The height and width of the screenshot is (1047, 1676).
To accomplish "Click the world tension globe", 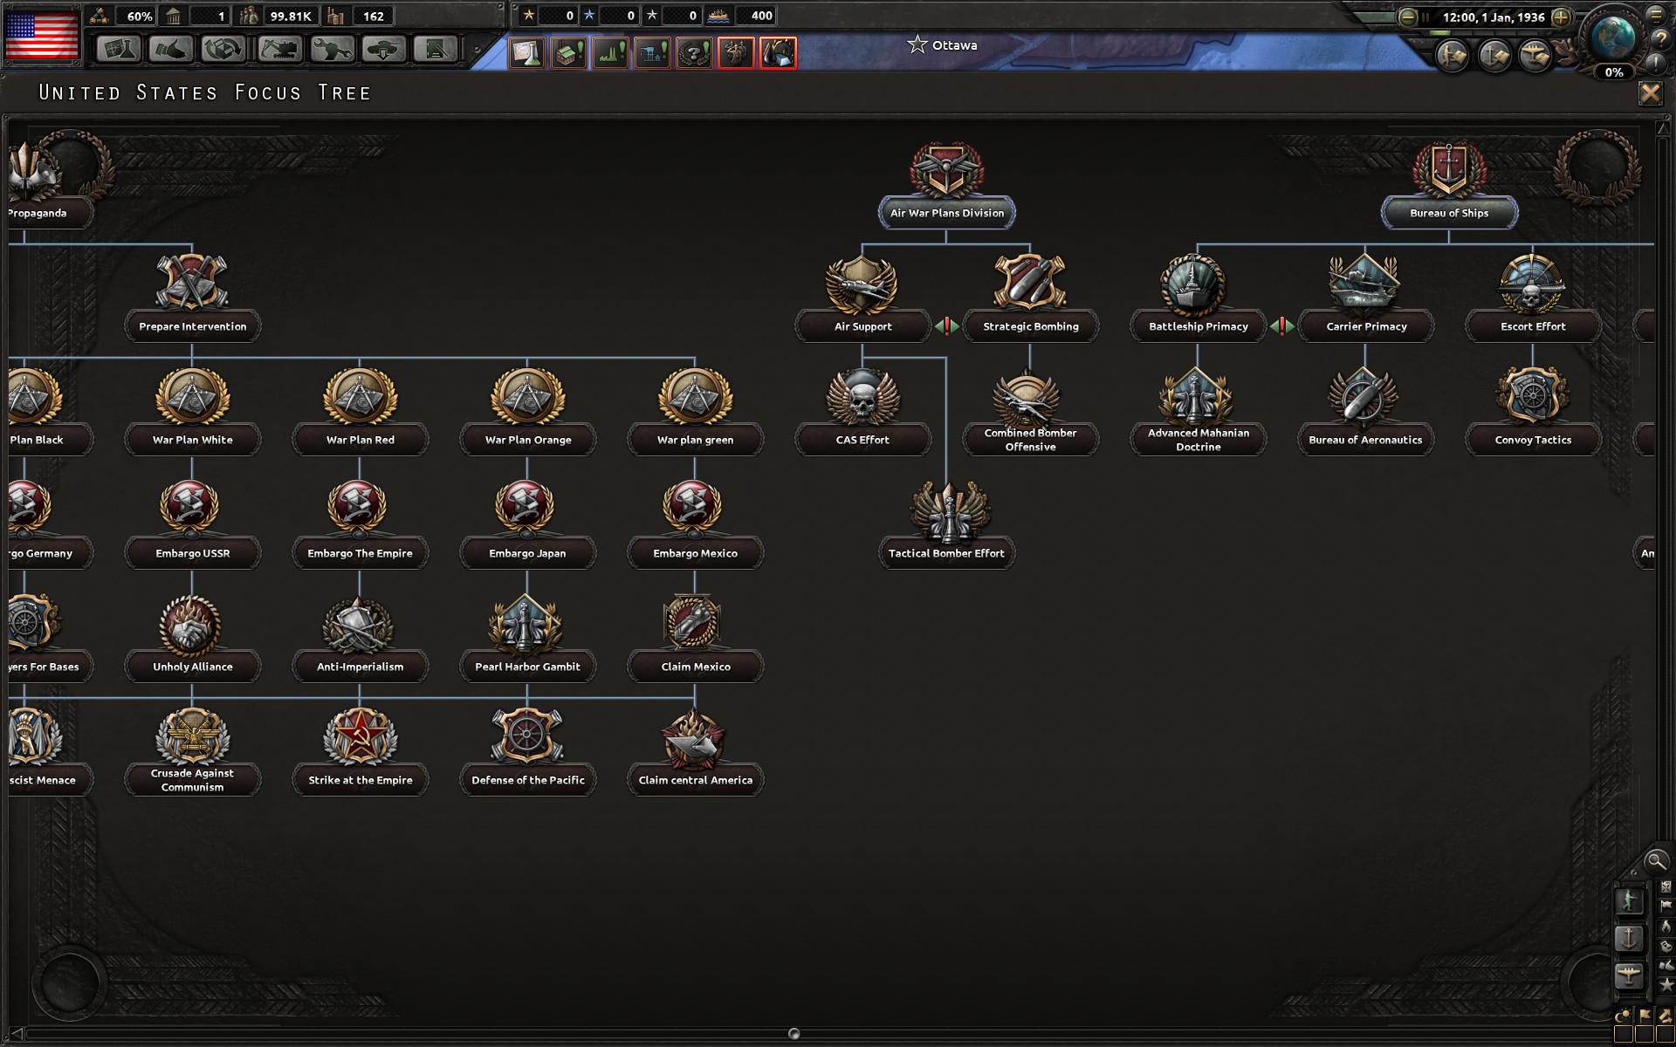I will tap(1613, 38).
